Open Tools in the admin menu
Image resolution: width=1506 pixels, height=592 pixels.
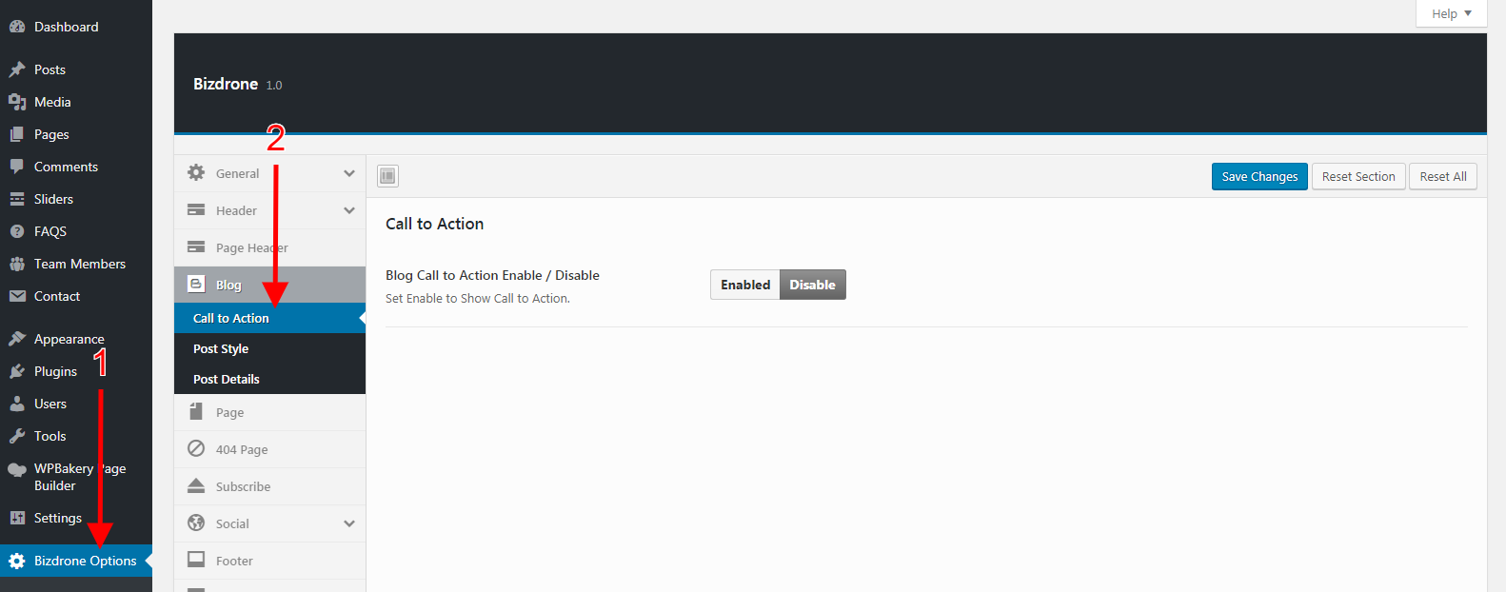click(x=76, y=436)
